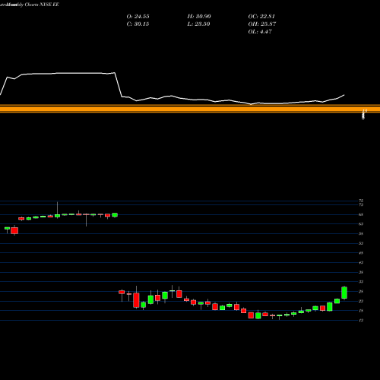The image size is (380, 380).
Task: Click the price axis label '75'
Action: tap(361, 201)
